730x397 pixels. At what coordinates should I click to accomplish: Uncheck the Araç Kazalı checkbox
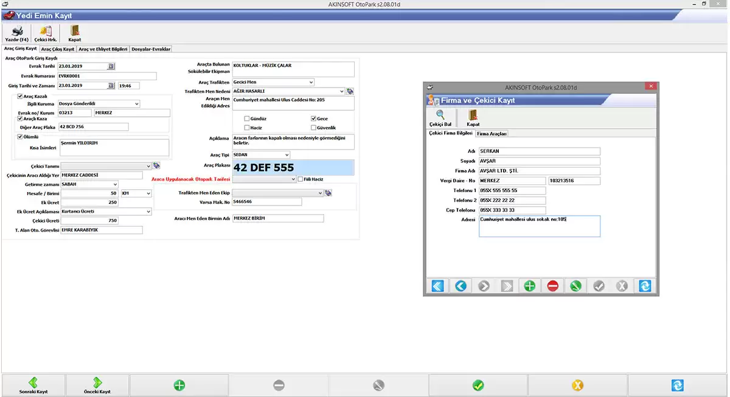[21, 96]
